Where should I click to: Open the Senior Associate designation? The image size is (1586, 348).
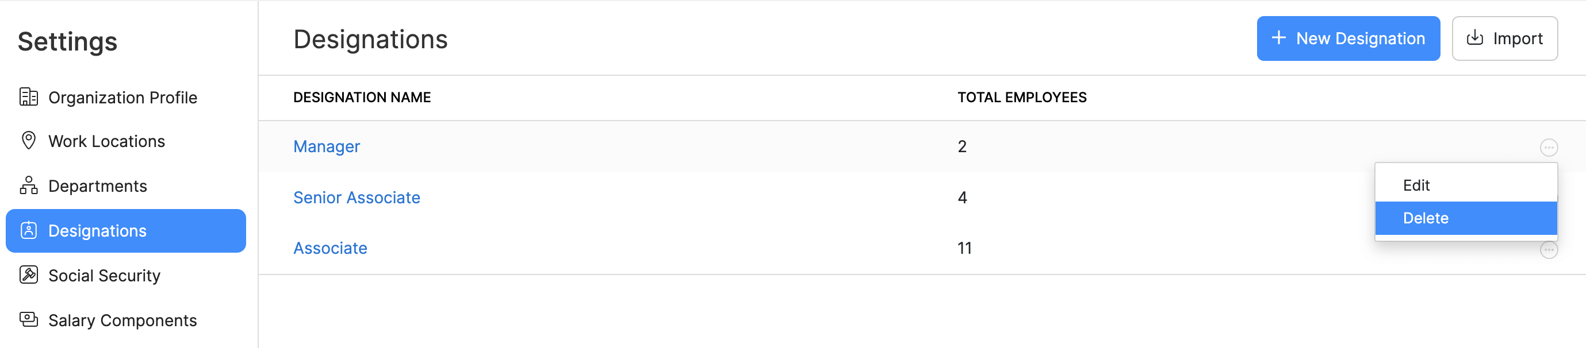coord(357,198)
